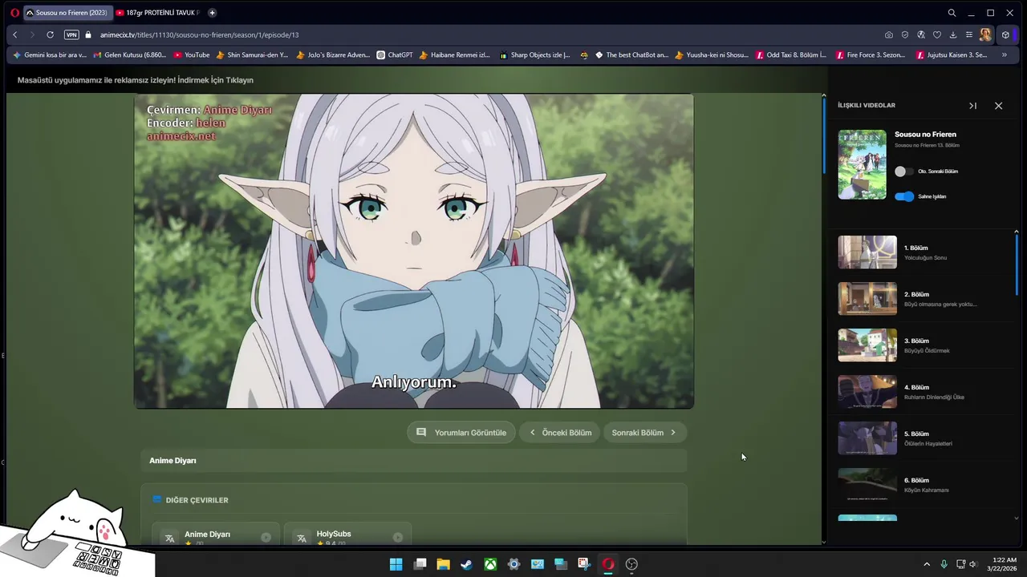Image resolution: width=1027 pixels, height=577 pixels.
Task: Open a new tab with the plus button
Action: click(x=212, y=13)
